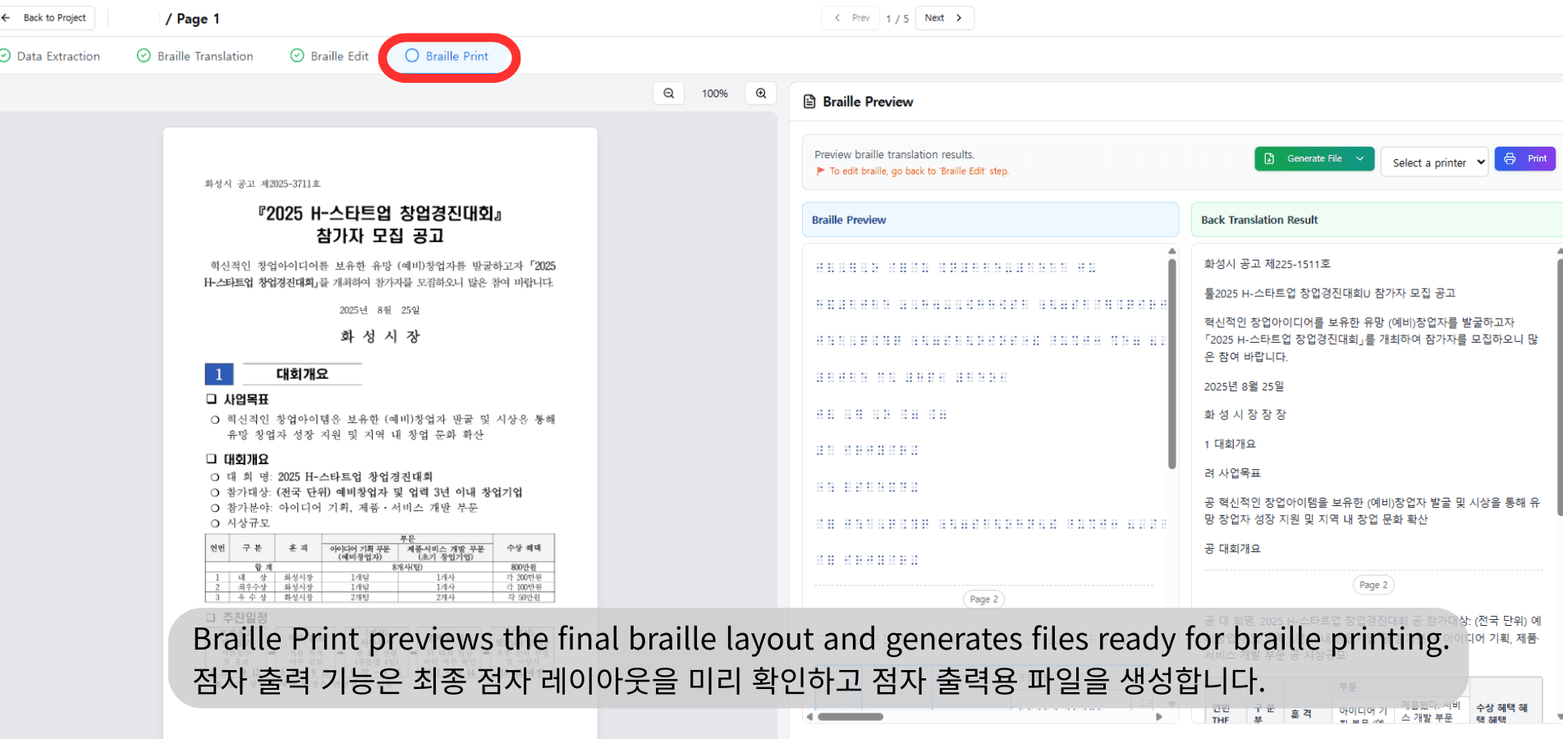This screenshot has width=1563, height=739.
Task: Click the printer icon on Print button
Action: coord(1510,159)
